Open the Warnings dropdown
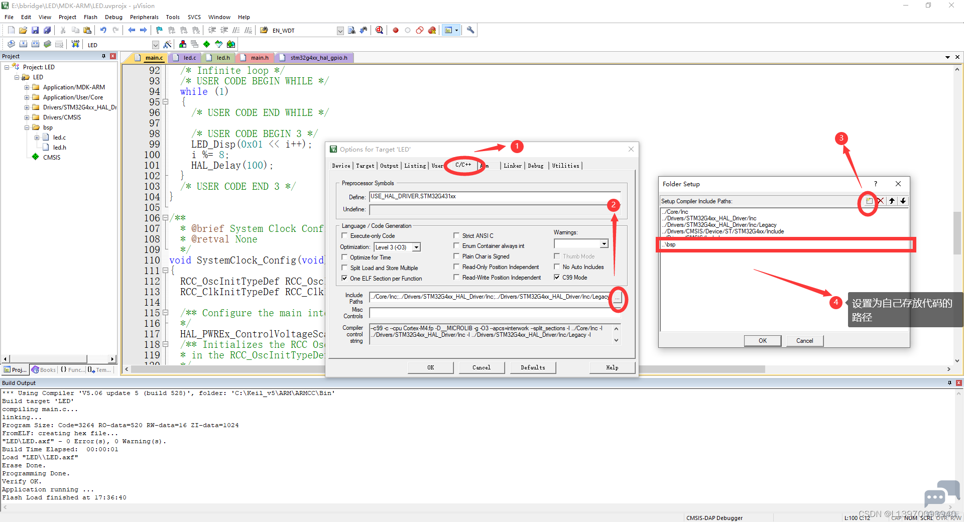The height and width of the screenshot is (522, 964). coord(604,243)
